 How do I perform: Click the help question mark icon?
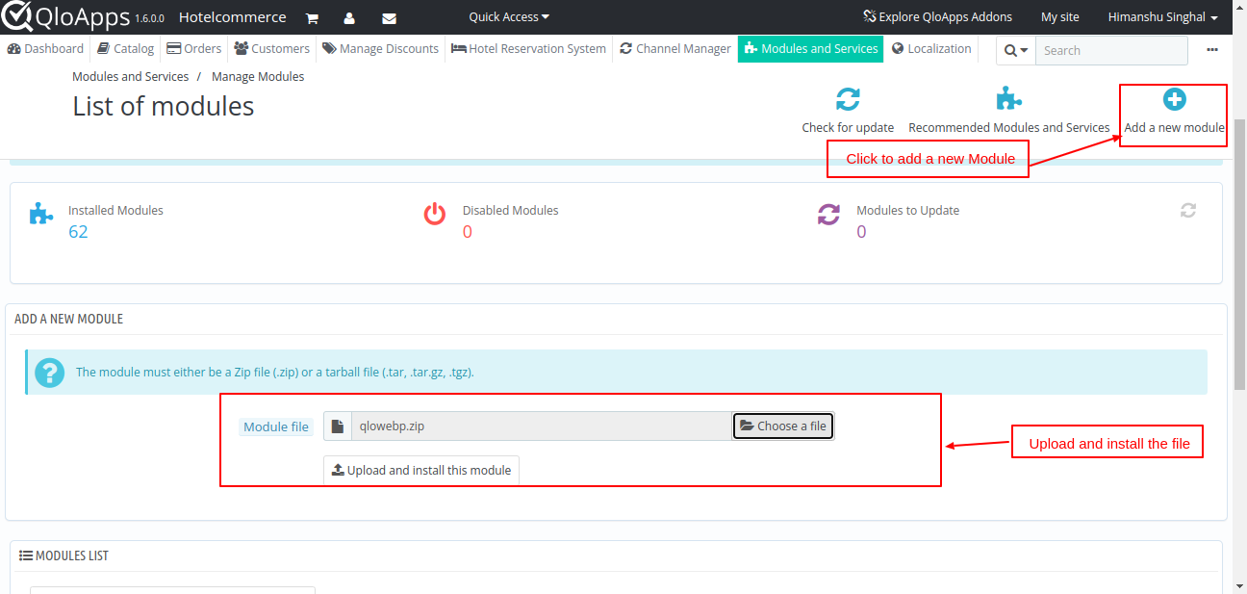50,373
